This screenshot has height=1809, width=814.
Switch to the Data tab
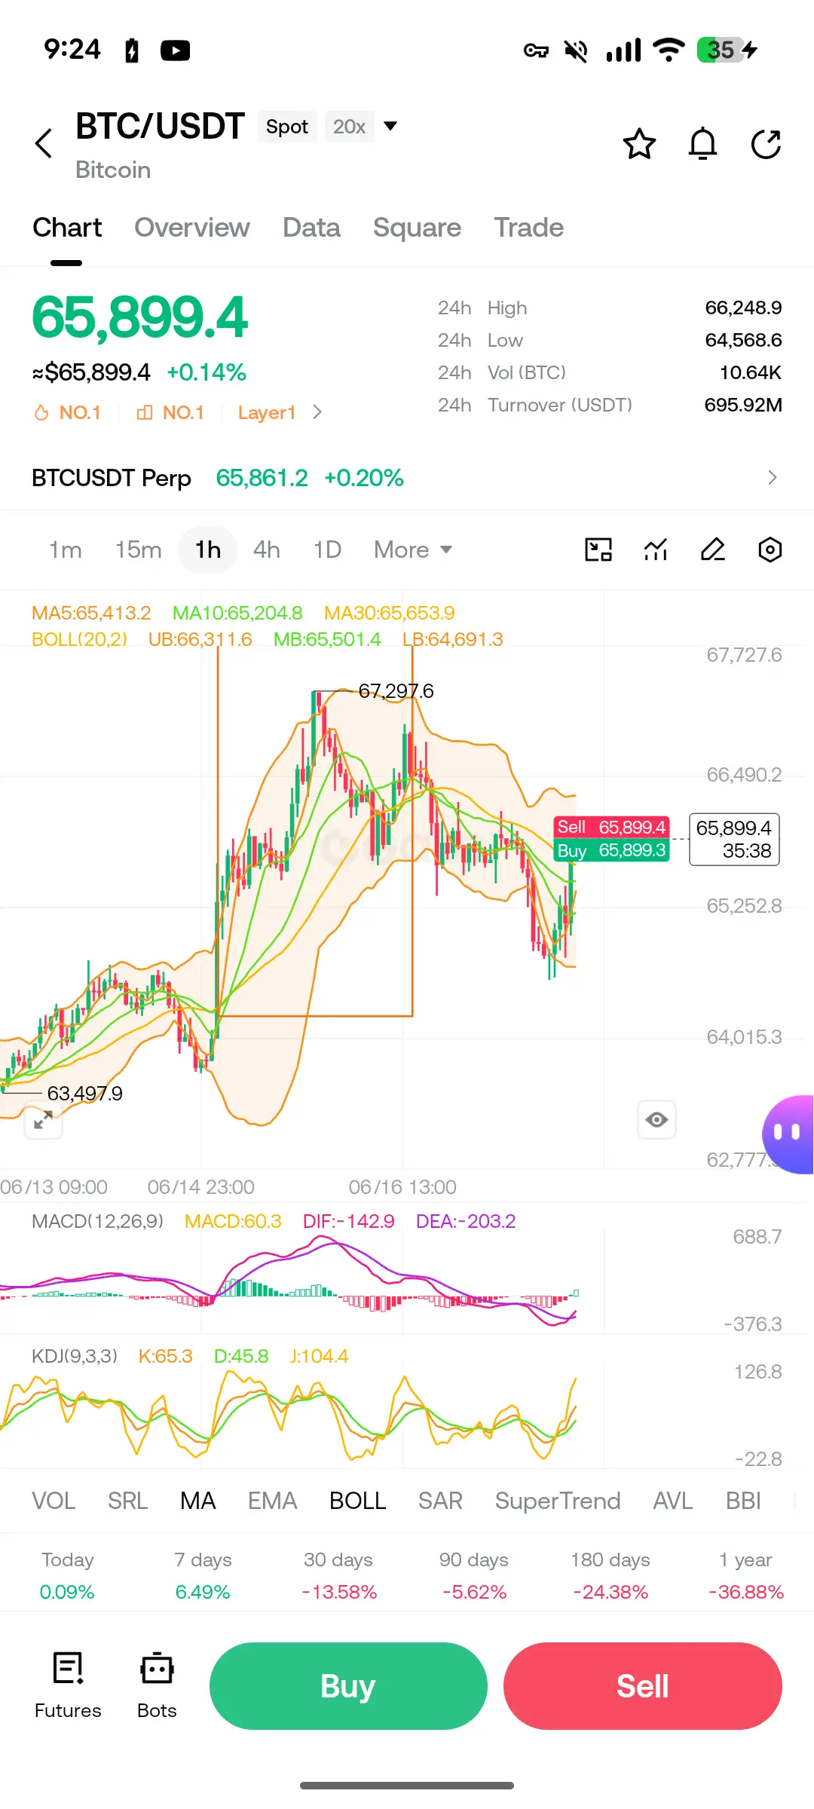tap(311, 228)
